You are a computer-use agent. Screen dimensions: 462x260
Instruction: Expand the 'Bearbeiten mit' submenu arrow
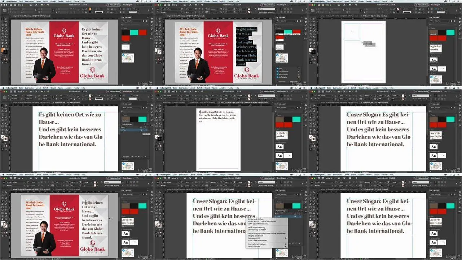tap(286, 238)
